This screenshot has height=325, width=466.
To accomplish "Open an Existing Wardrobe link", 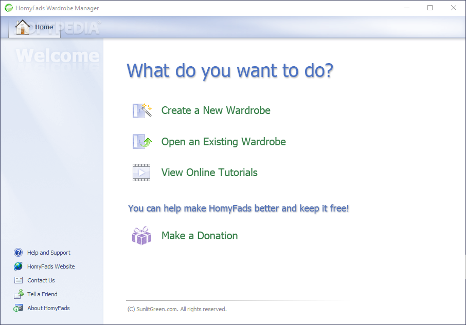I will 224,142.
